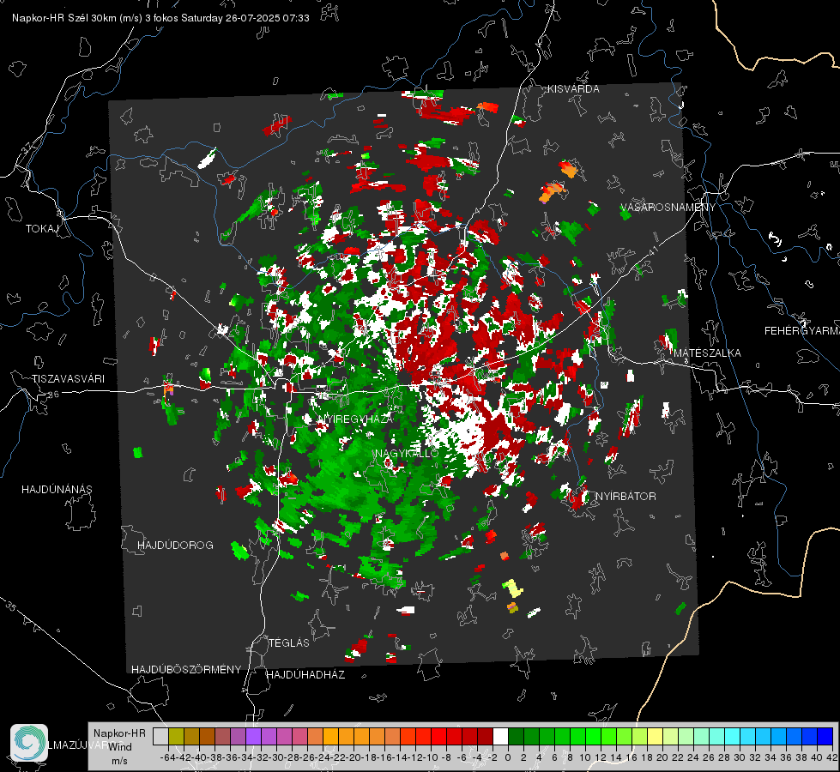Screen dimensions: 840x772
Task: Click the Napkor-HR Wind m/s legend title
Action: 119,747
